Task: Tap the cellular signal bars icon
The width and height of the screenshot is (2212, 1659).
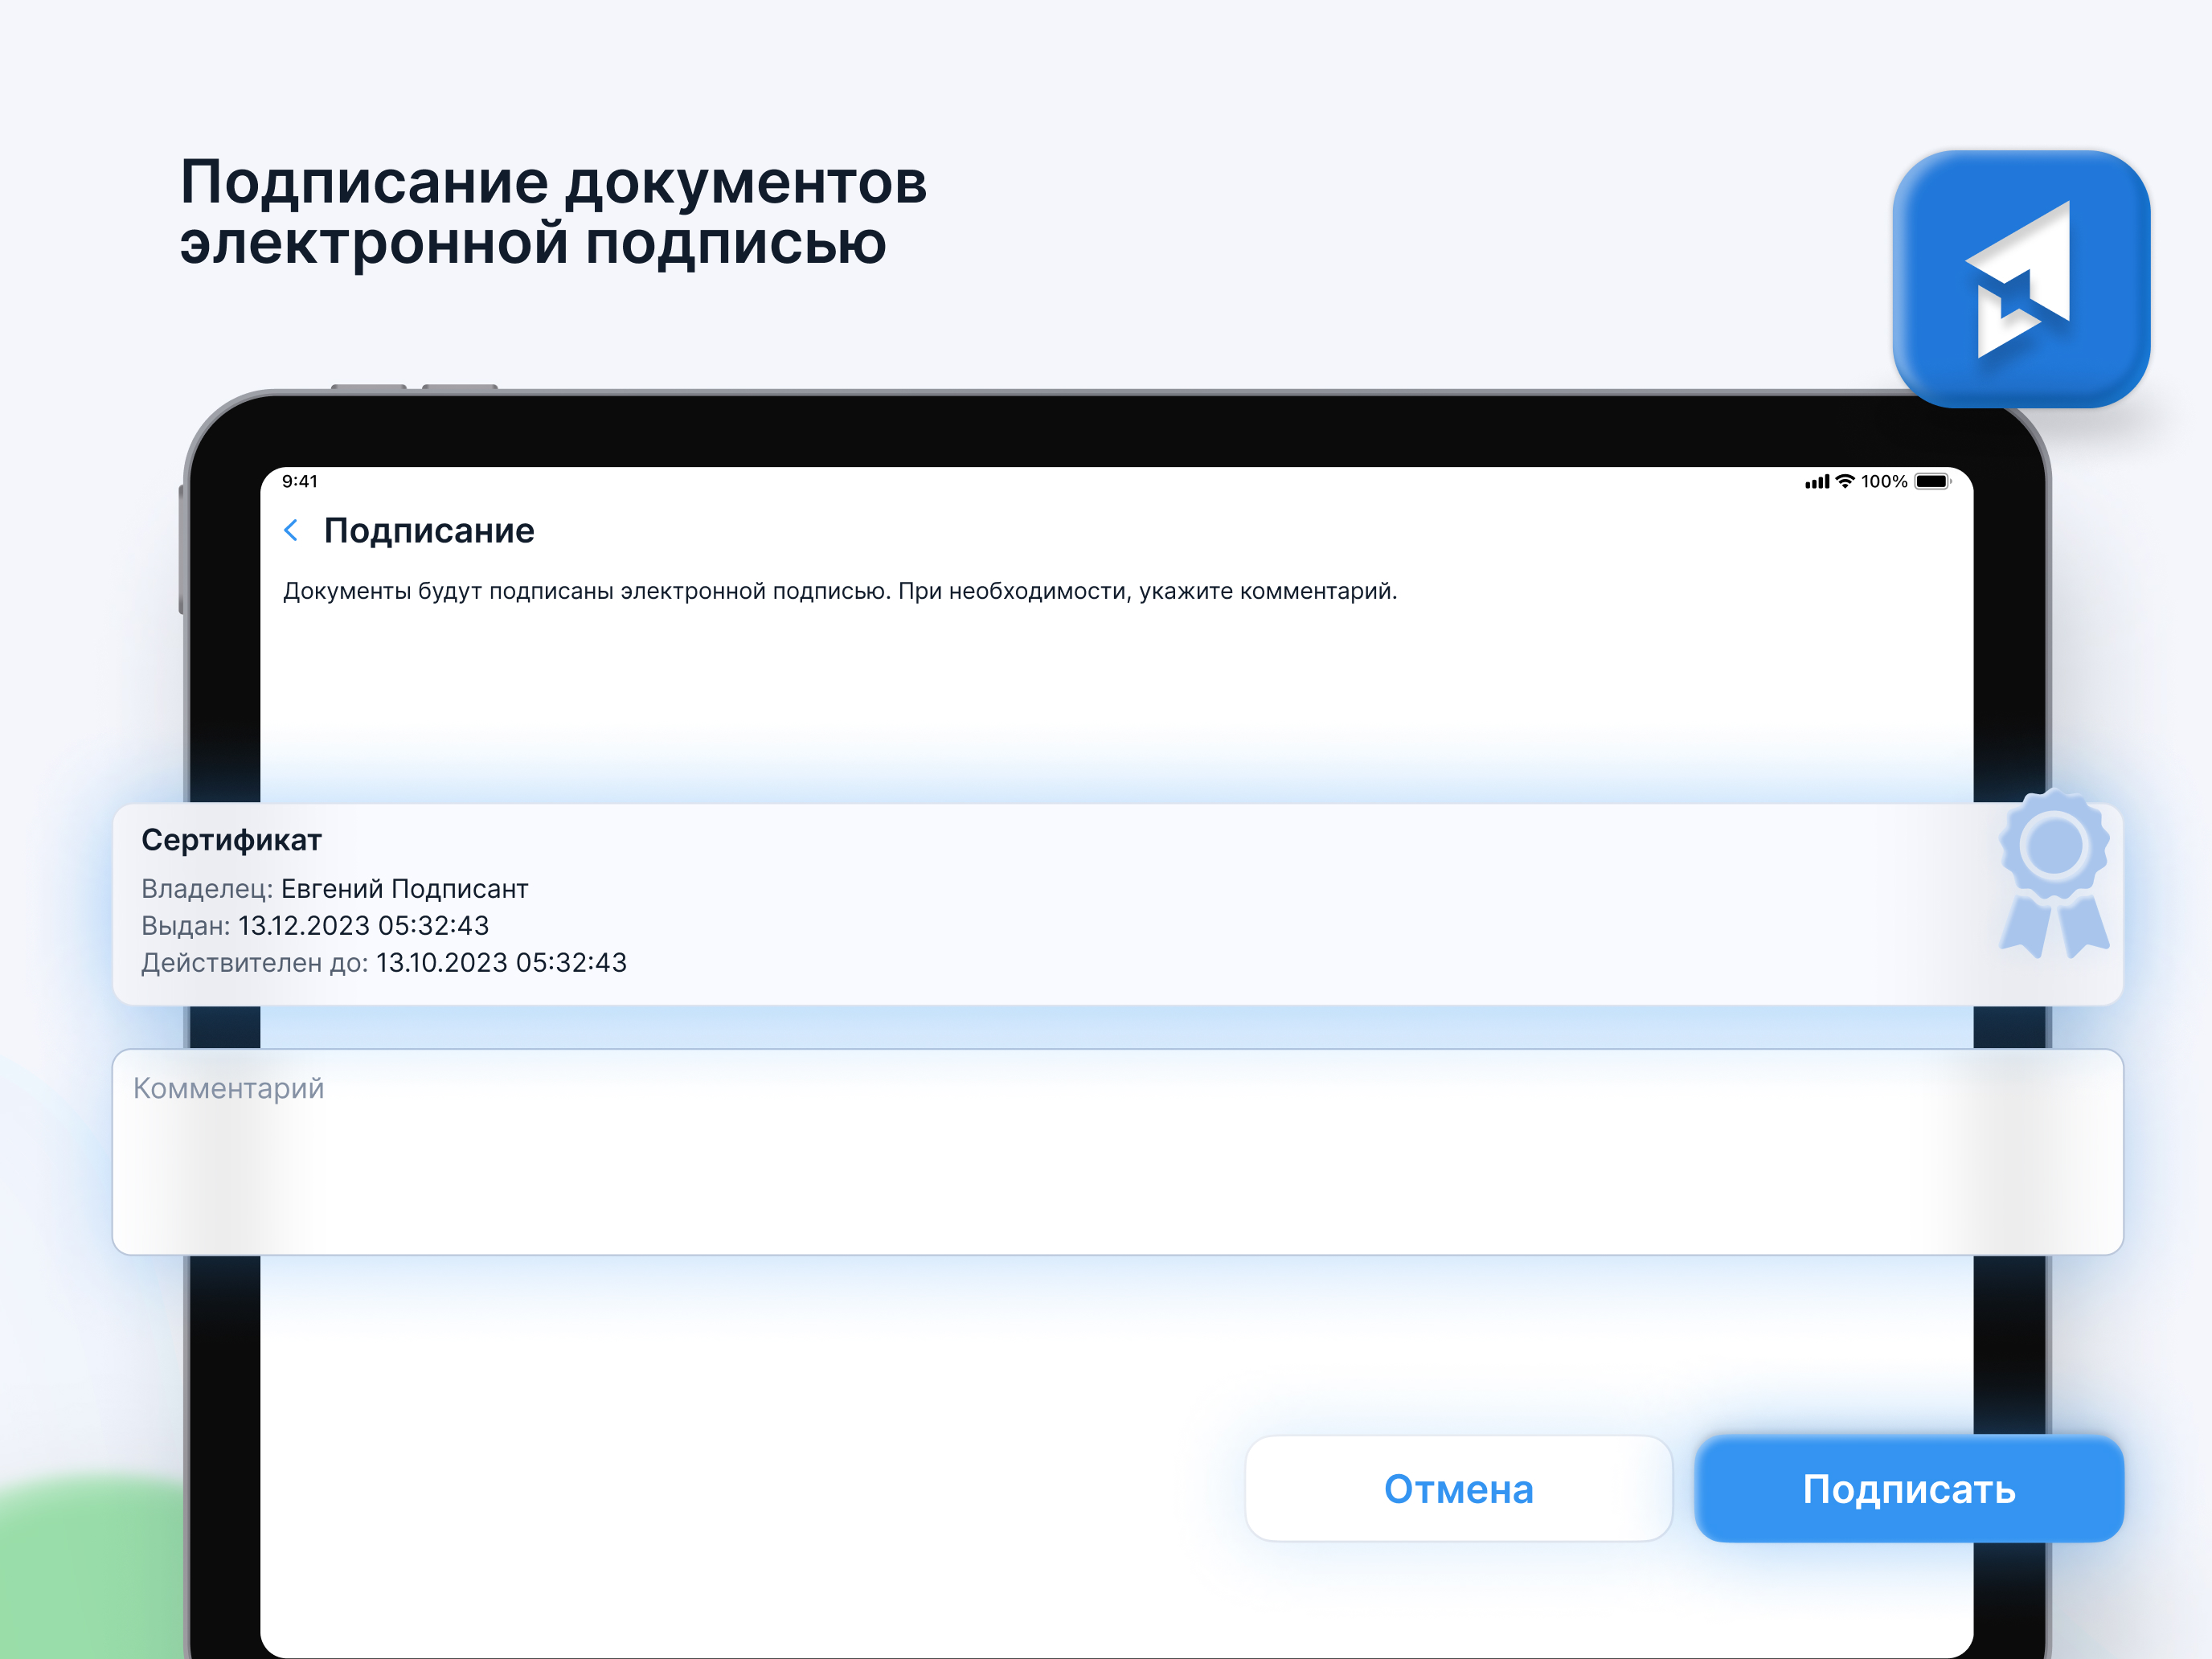Action: point(1817,482)
